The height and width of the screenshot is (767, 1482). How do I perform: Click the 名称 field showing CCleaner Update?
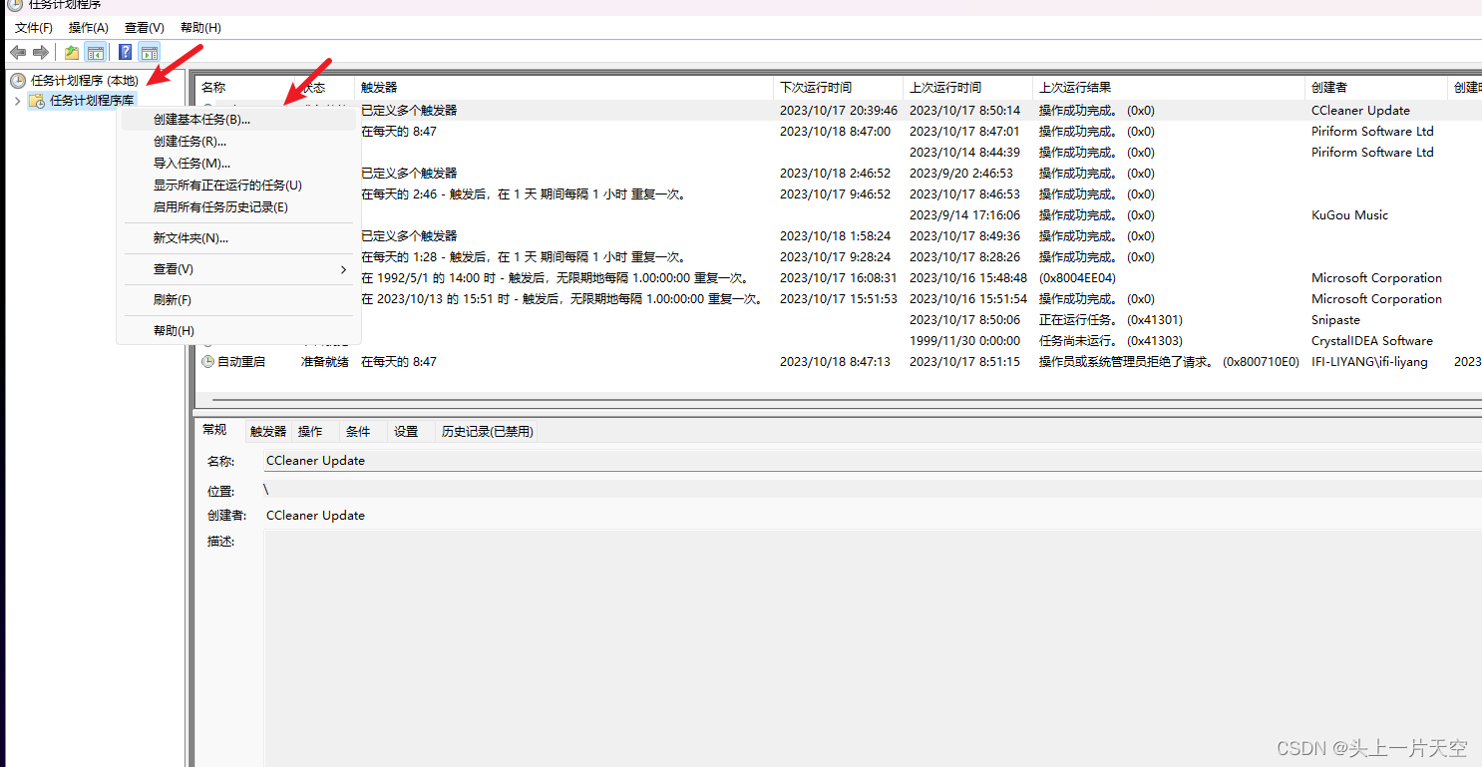coord(873,461)
